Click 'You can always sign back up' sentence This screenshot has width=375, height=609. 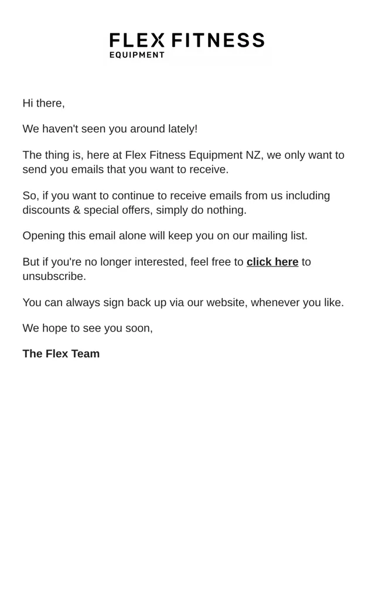pos(183,302)
